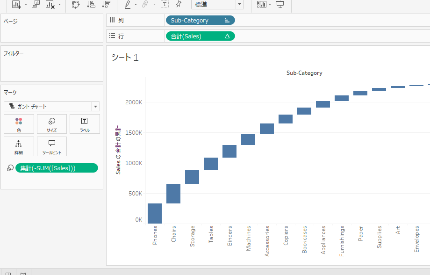Click the new worksheet toolbar icon
This screenshot has height=275, width=430.
pyautogui.click(x=16, y=4)
